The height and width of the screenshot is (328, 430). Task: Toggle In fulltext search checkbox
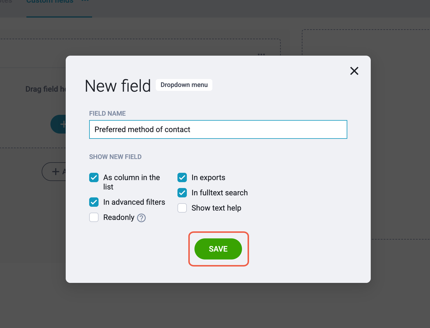click(182, 193)
